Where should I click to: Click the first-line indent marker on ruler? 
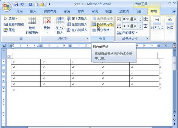tap(13, 44)
